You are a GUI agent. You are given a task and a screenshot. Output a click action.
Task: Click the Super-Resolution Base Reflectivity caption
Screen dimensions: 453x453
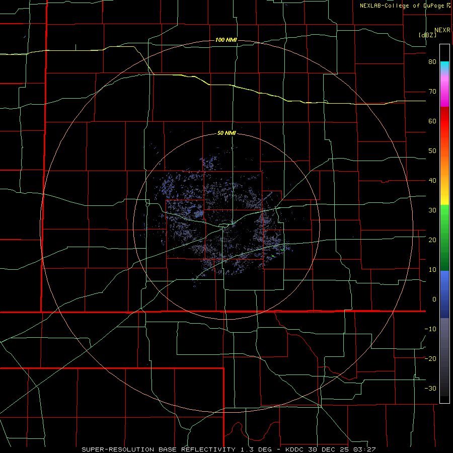pos(229,449)
